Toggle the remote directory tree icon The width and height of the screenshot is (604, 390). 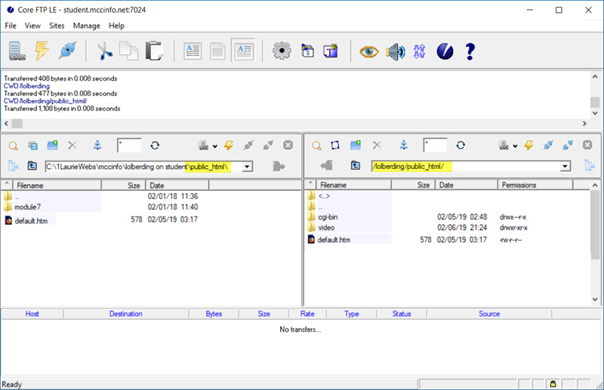[x=590, y=165]
